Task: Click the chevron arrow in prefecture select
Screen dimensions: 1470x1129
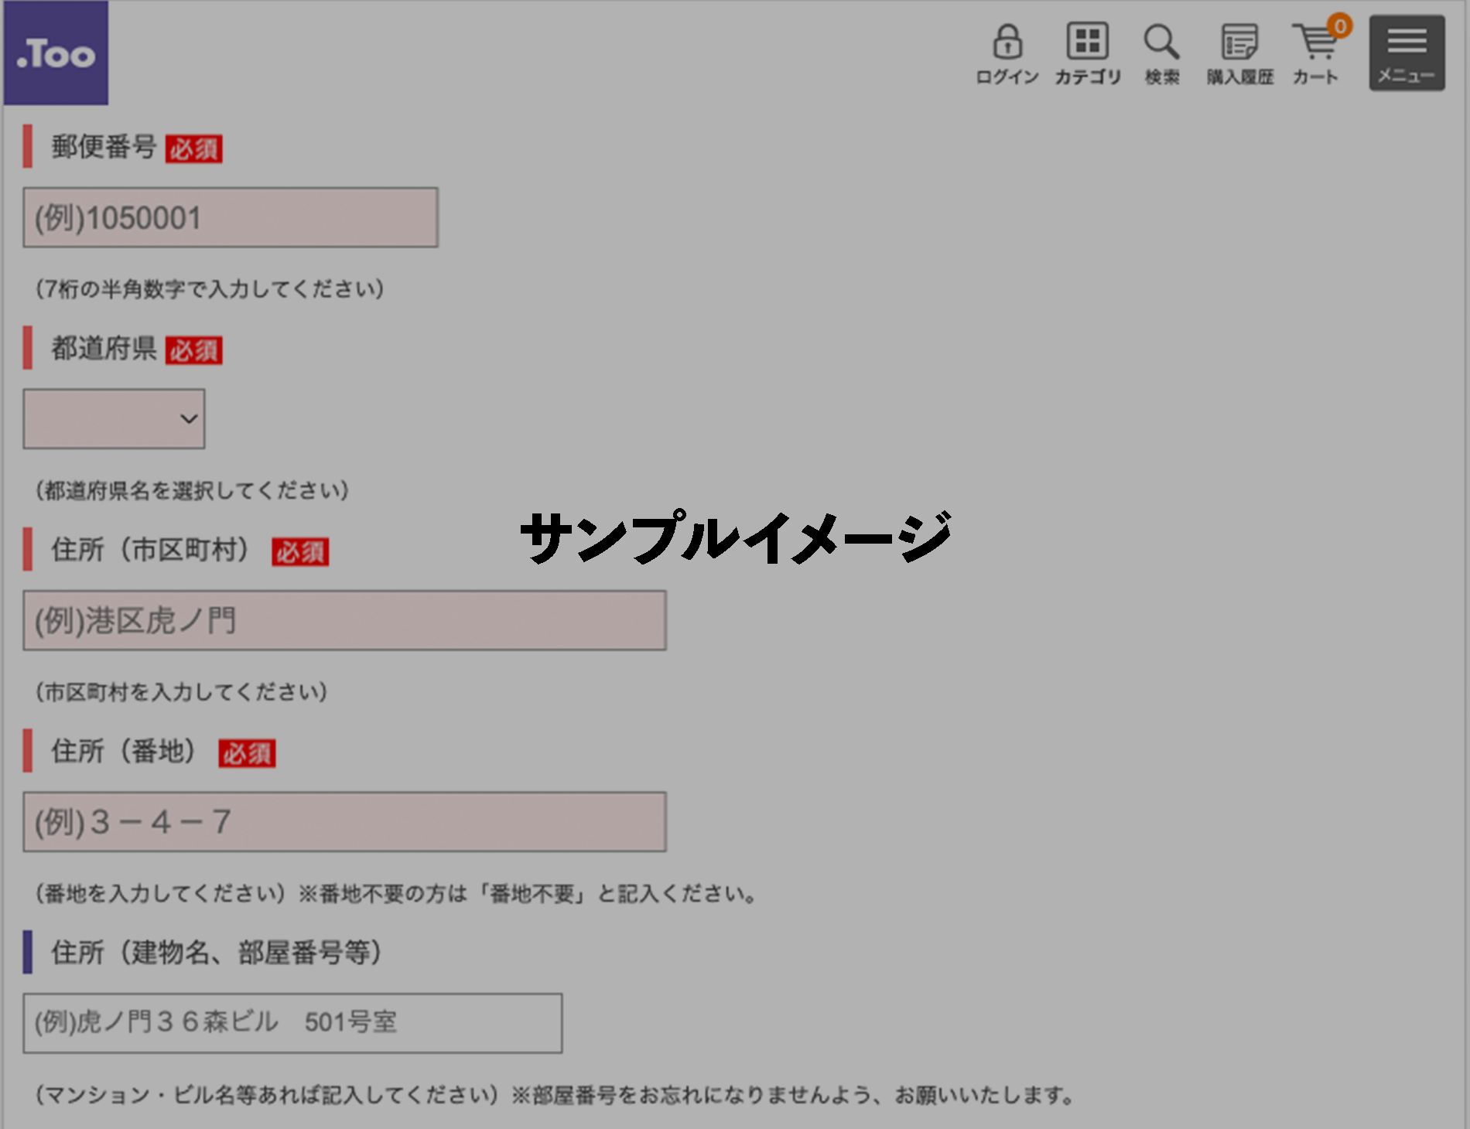Action: 189,419
